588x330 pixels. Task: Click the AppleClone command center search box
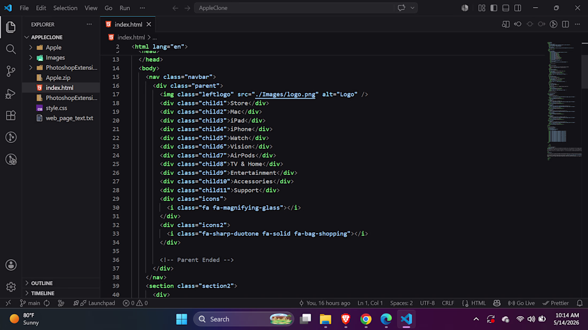tap(295, 8)
